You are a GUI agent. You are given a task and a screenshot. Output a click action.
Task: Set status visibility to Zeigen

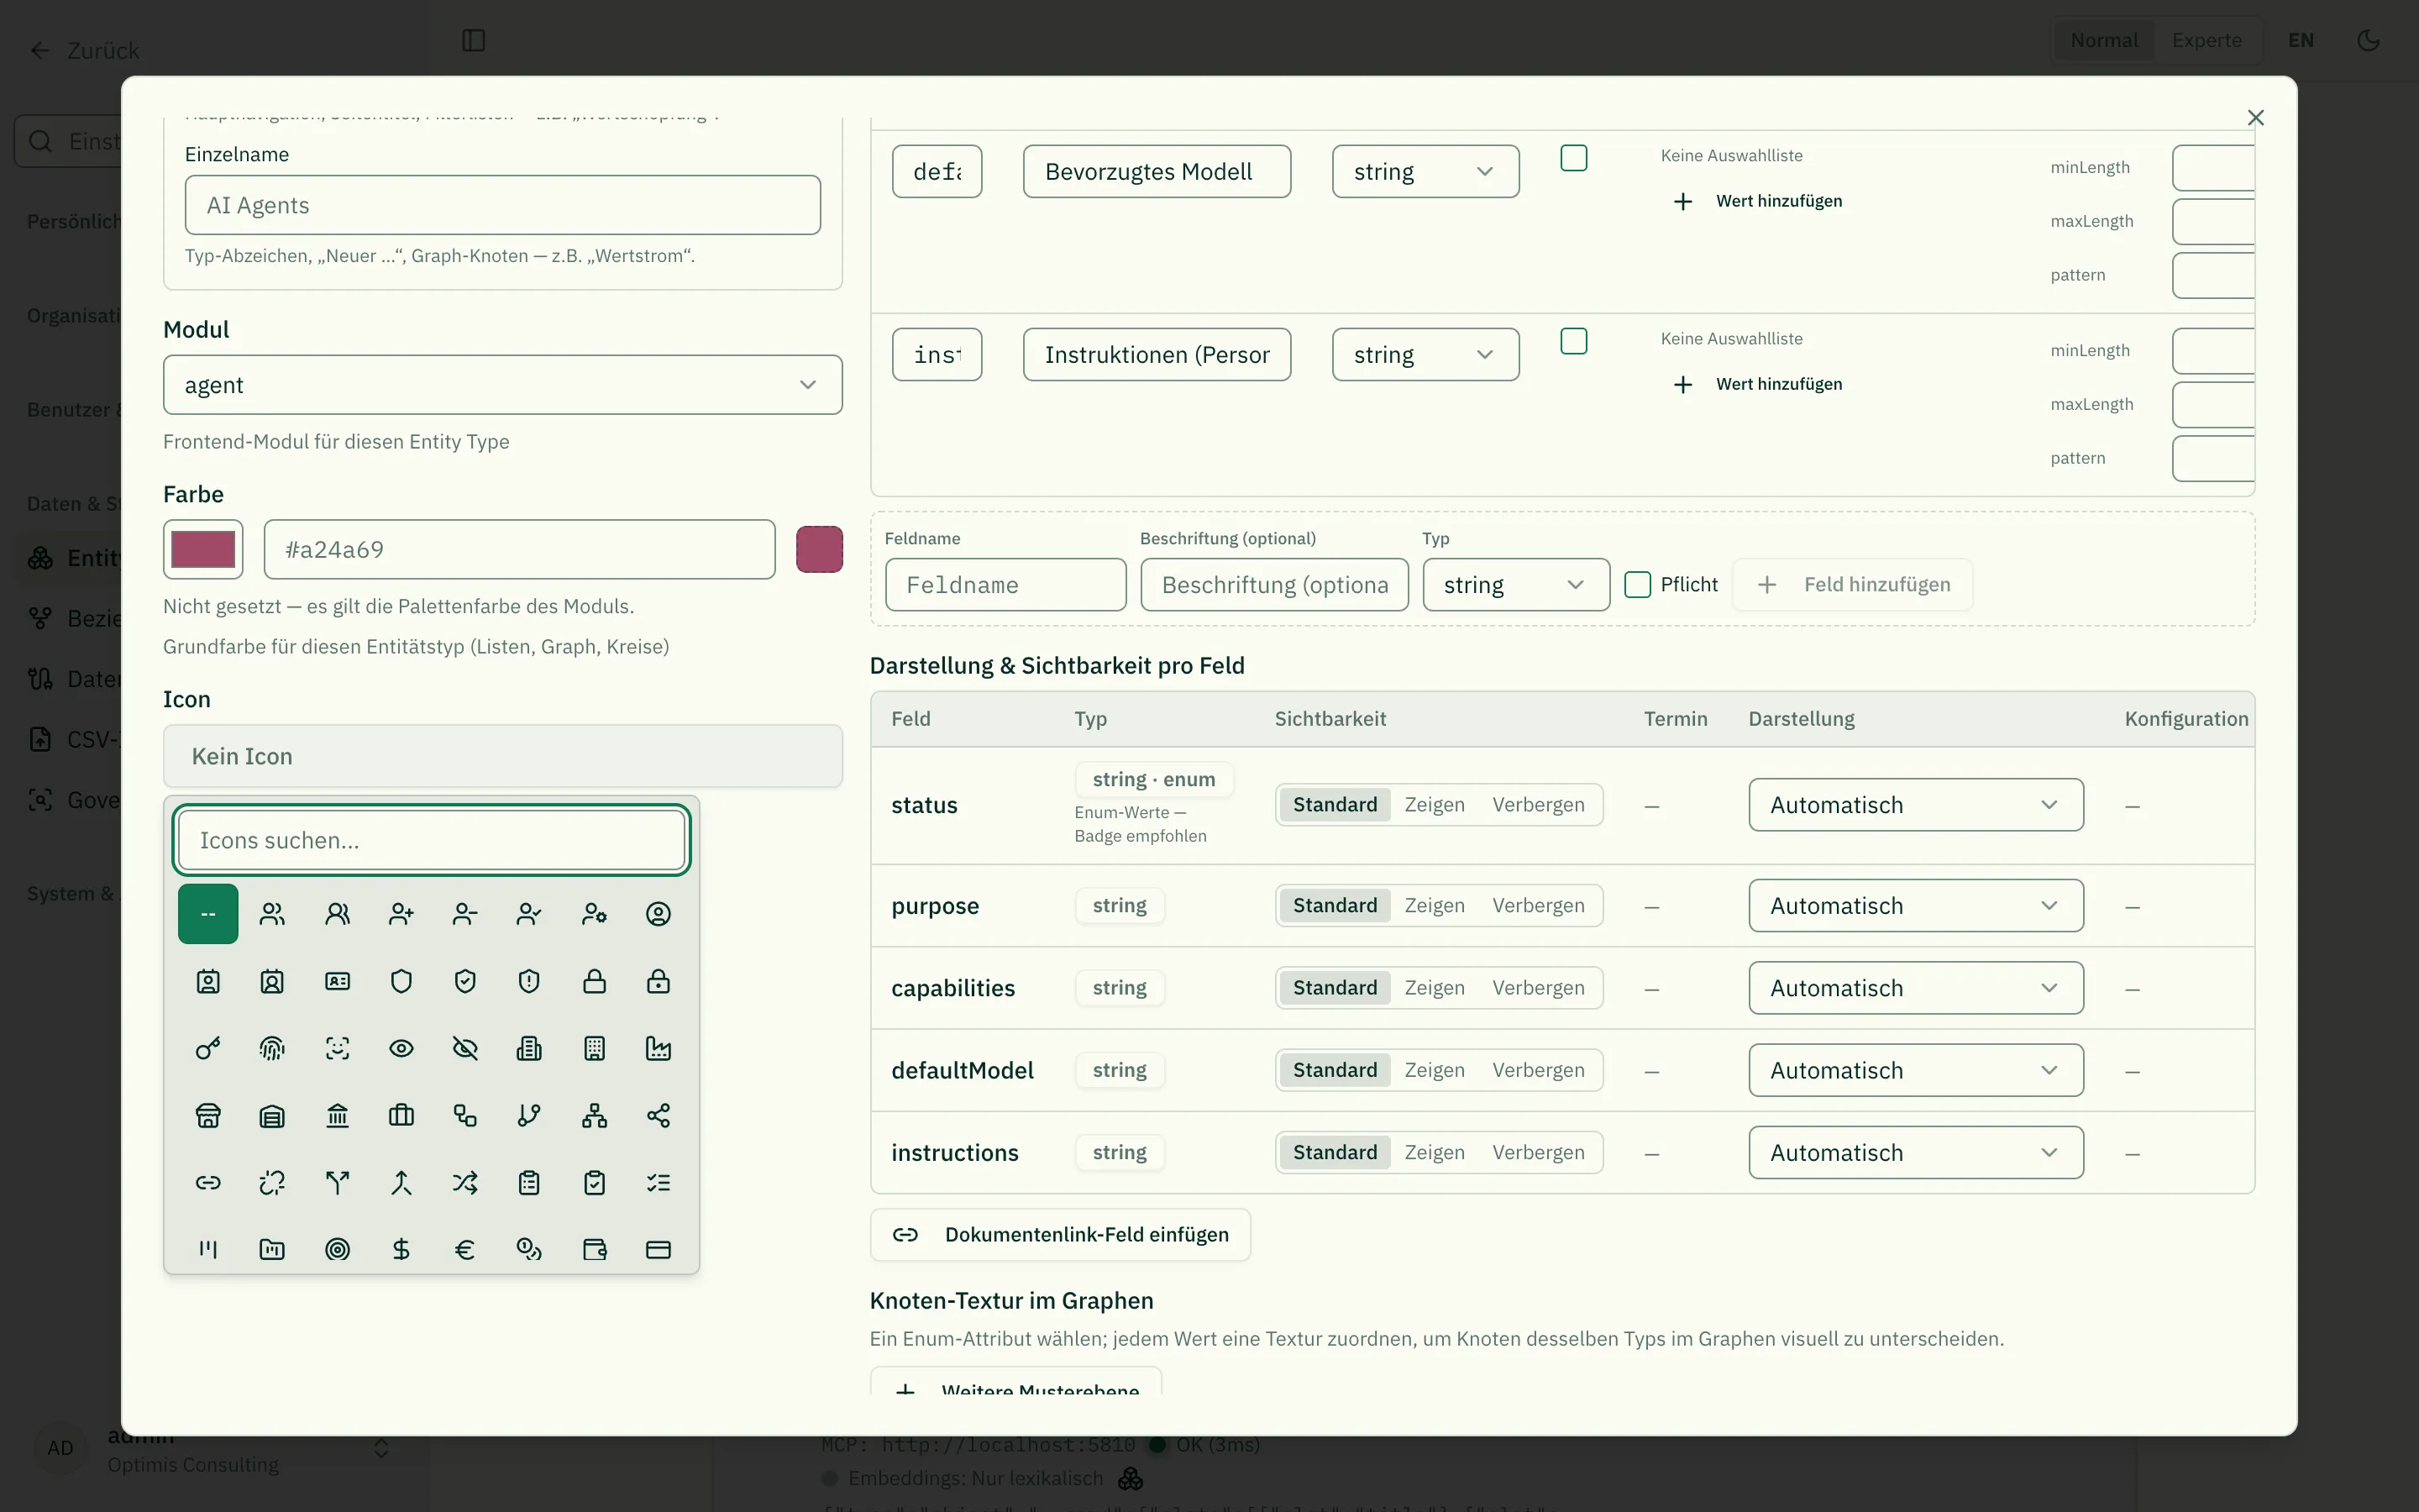1435,804
